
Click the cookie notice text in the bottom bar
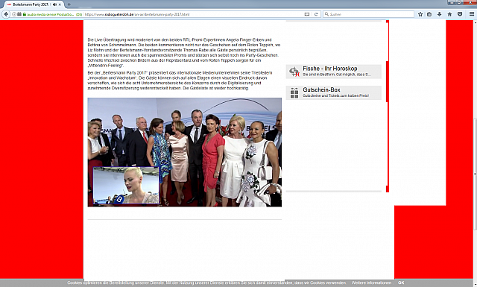206,283
